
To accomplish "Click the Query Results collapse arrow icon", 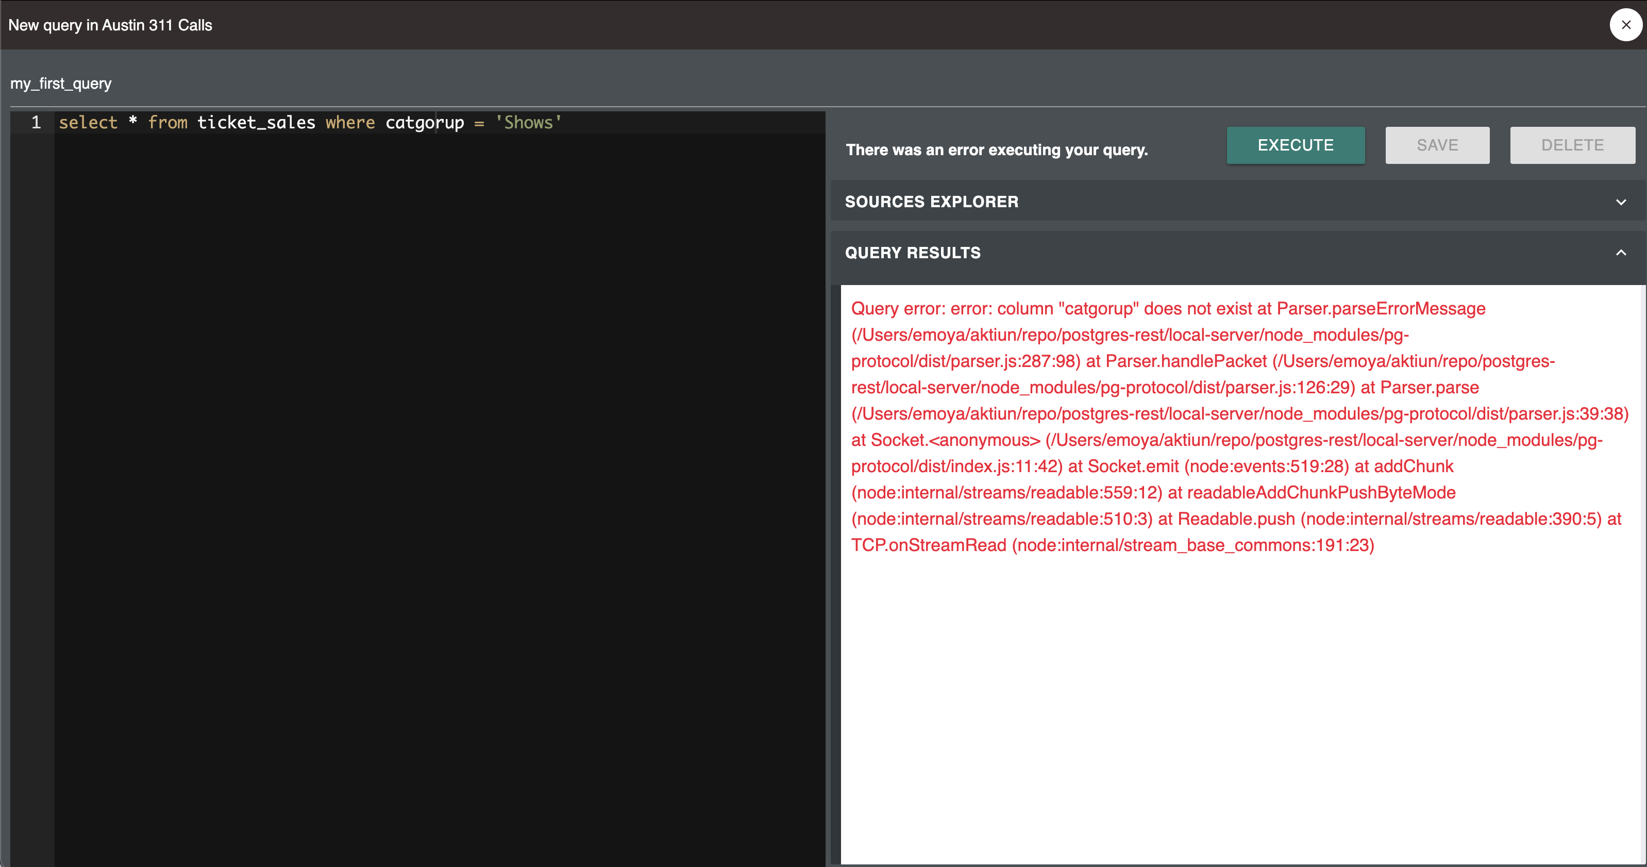I will tap(1621, 253).
